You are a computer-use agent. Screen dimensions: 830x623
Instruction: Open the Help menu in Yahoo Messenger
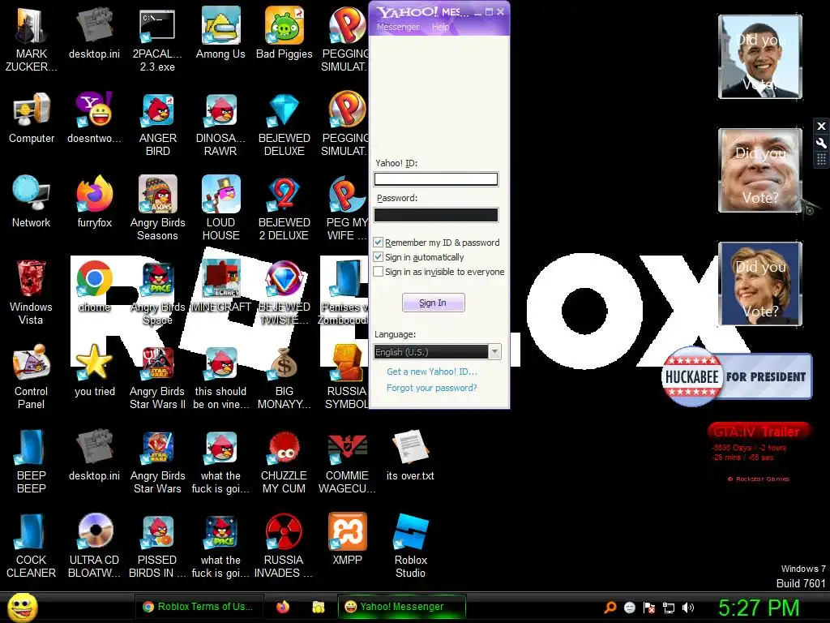click(x=440, y=27)
